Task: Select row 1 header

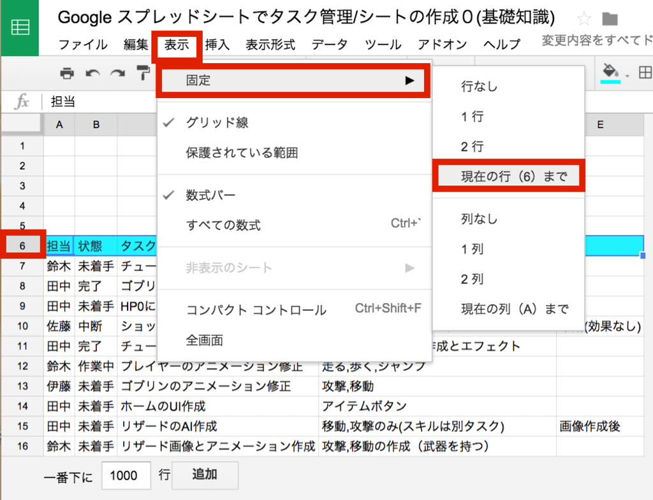Action: (x=22, y=146)
